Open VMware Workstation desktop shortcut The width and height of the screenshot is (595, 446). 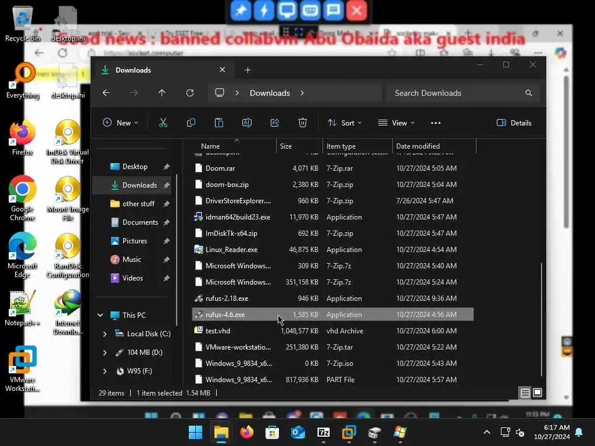[x=23, y=369]
